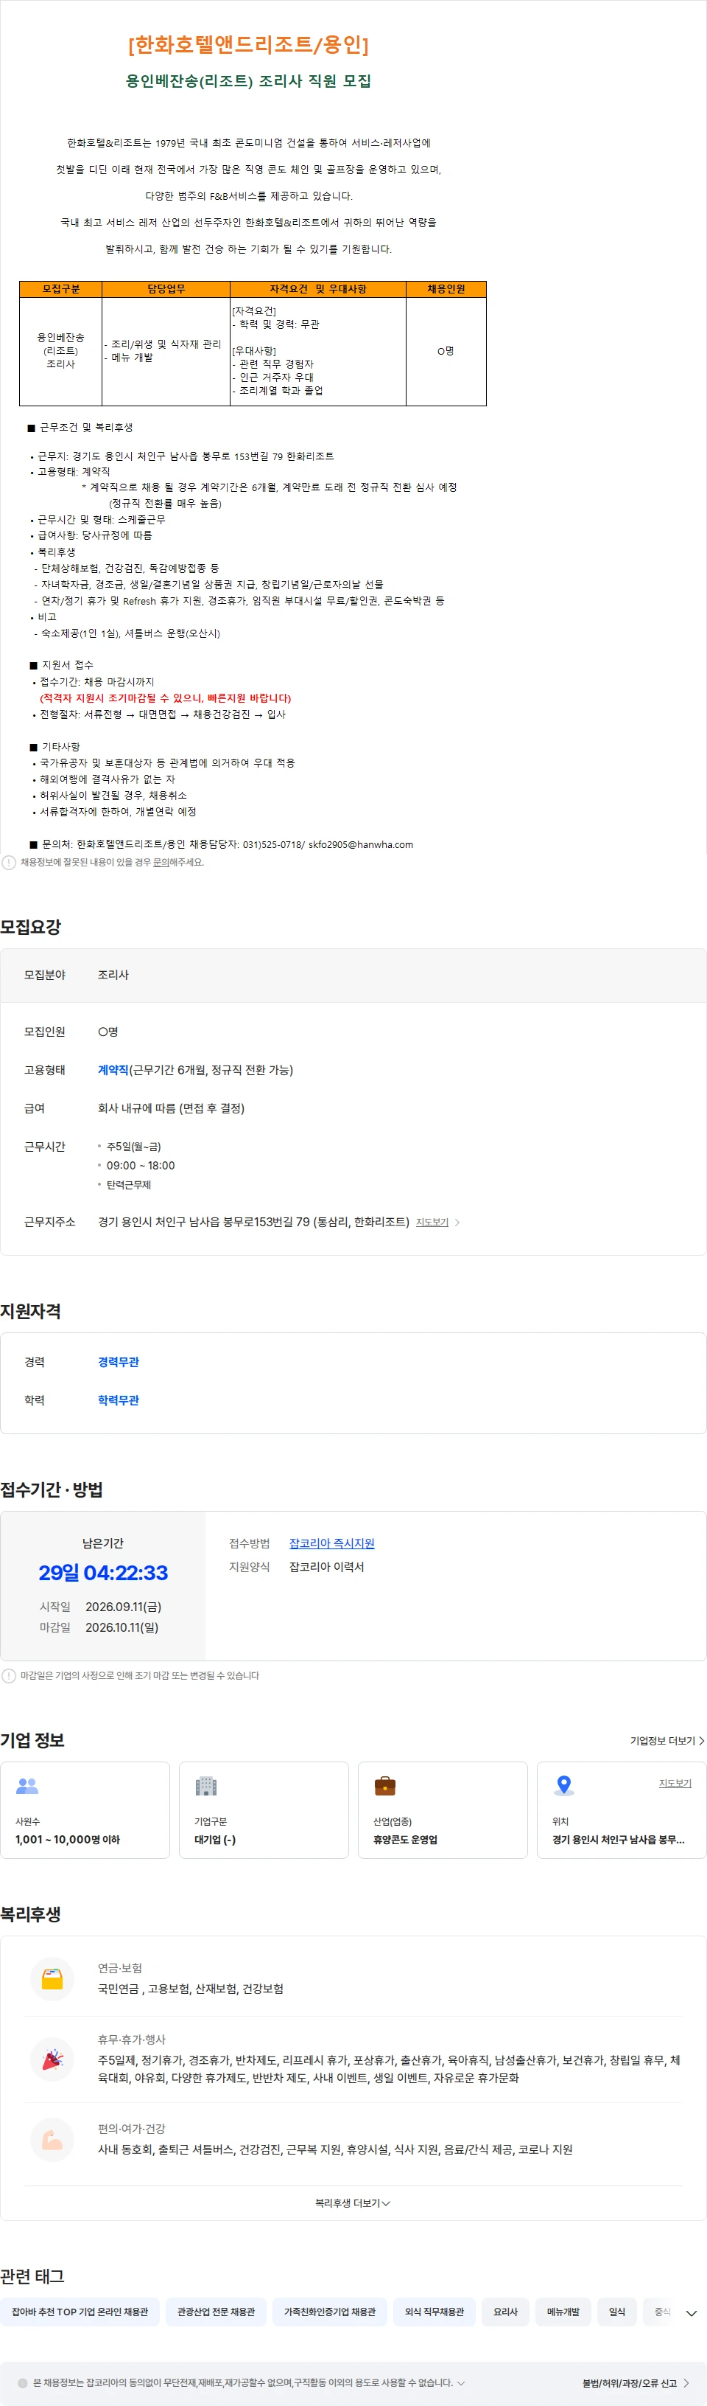Click the 산업(업종) 휴양콘도 운영업 card
Image resolution: width=707 pixels, height=2406 pixels.
(443, 1809)
